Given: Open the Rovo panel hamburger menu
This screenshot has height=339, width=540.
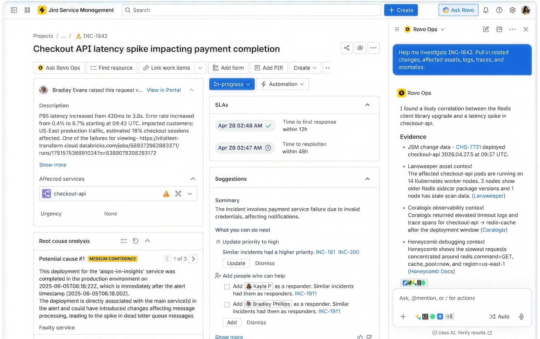Looking at the screenshot, I should 397,29.
